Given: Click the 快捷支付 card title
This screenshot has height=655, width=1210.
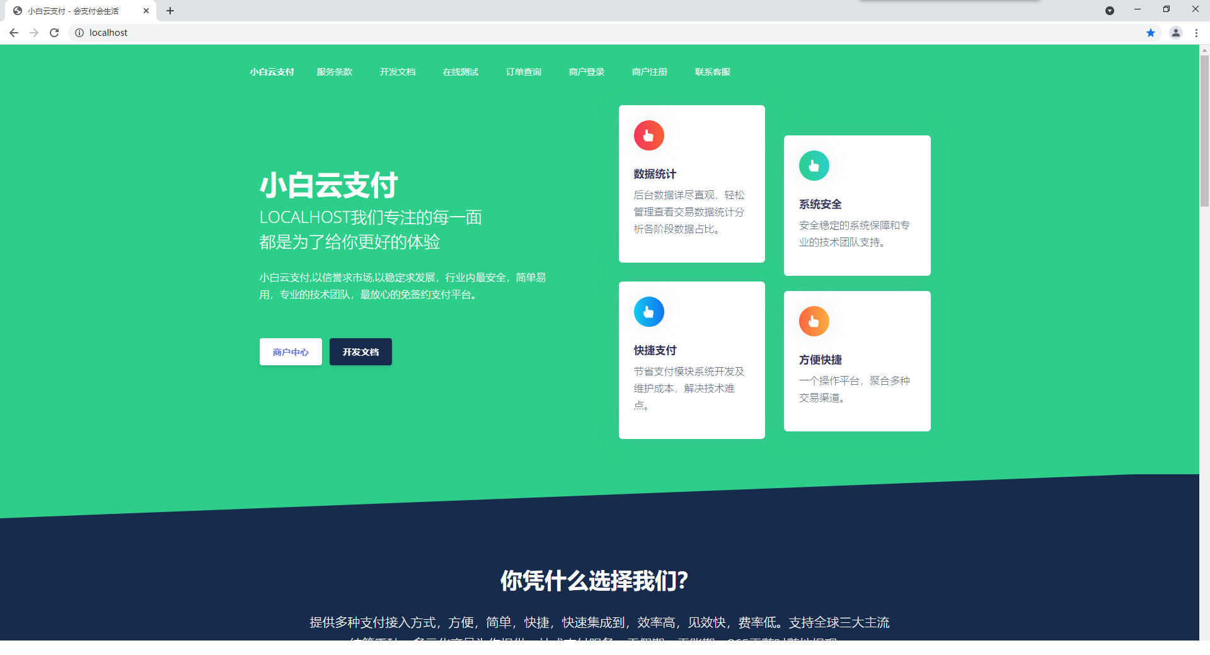Looking at the screenshot, I should coord(655,350).
